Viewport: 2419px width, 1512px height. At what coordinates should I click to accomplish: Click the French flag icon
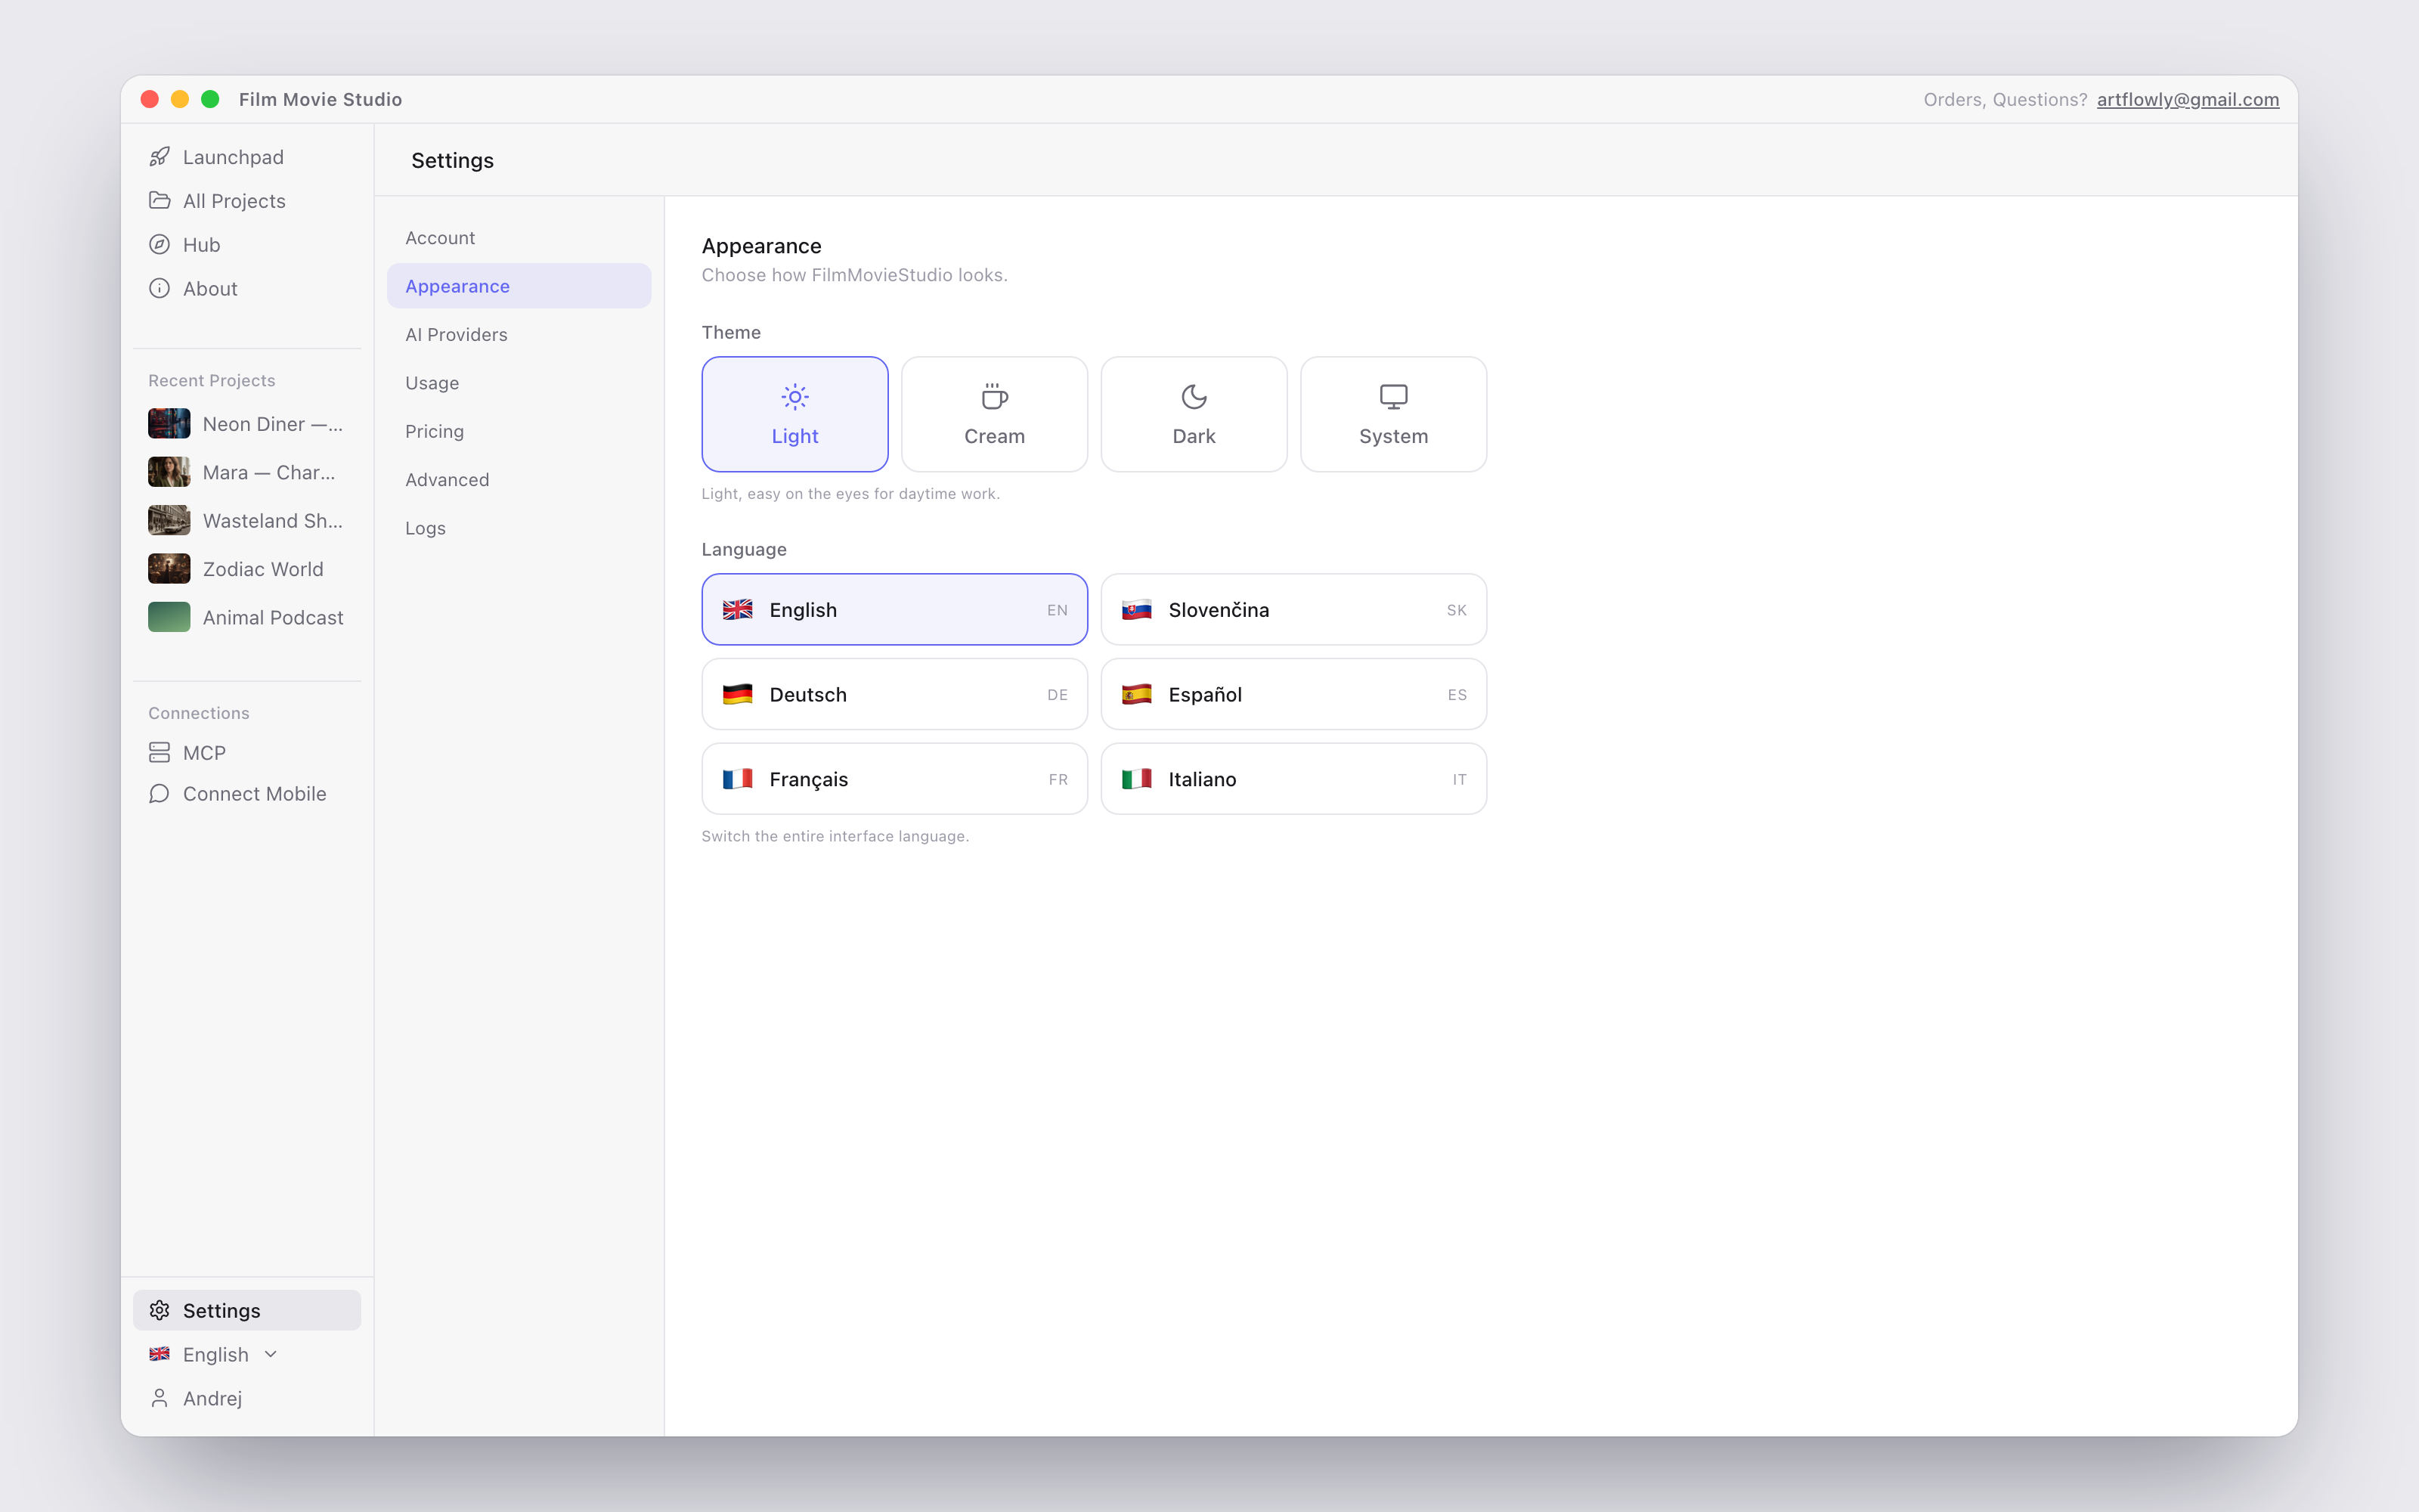coord(738,779)
